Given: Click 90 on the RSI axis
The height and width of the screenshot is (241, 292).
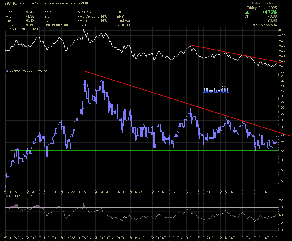Looking at the screenshot, I should 281,200.
